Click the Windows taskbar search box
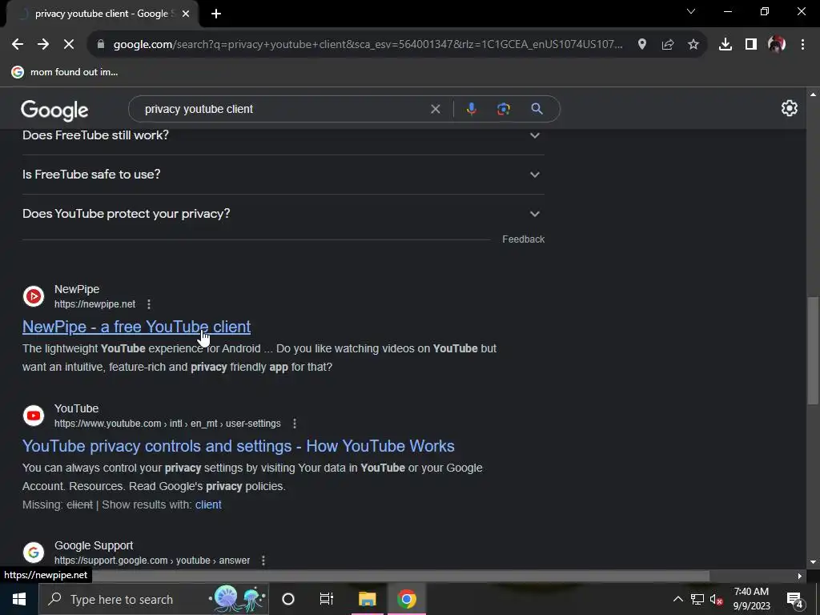Image resolution: width=820 pixels, height=615 pixels. 154,599
